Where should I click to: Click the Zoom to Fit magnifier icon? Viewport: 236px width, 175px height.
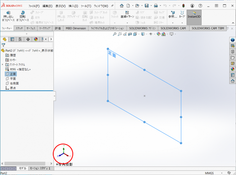[x=115, y=34]
